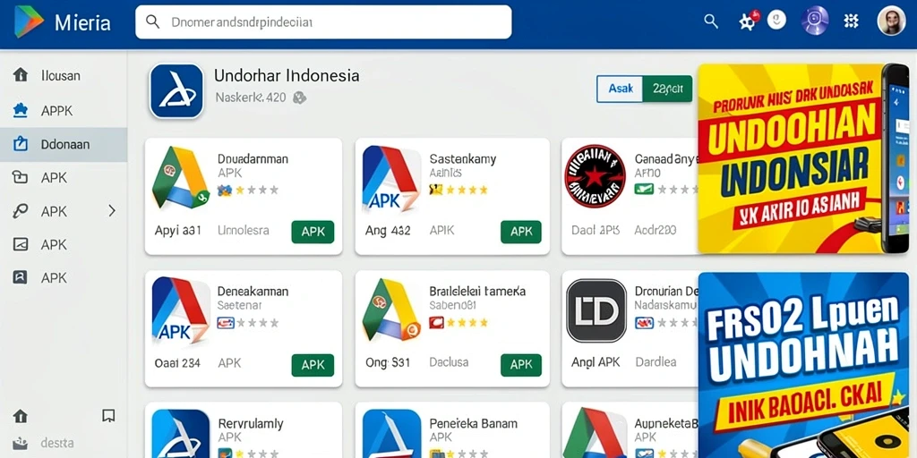Open Rervrulamly app icon
This screenshot has height=458, width=917.
point(181,434)
